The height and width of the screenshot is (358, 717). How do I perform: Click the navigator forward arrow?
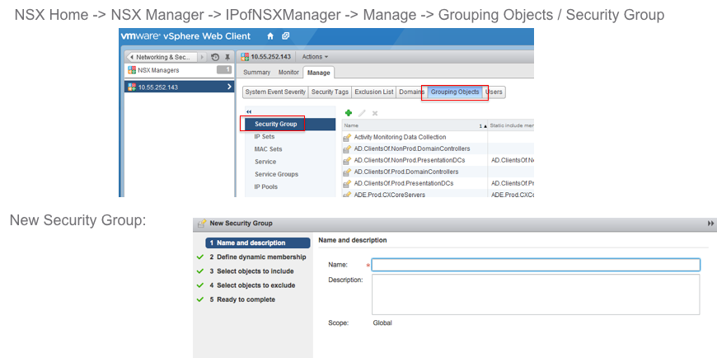203,57
